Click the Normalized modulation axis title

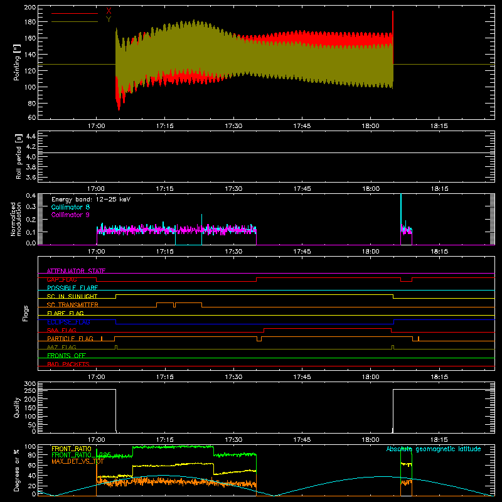(x=16, y=219)
